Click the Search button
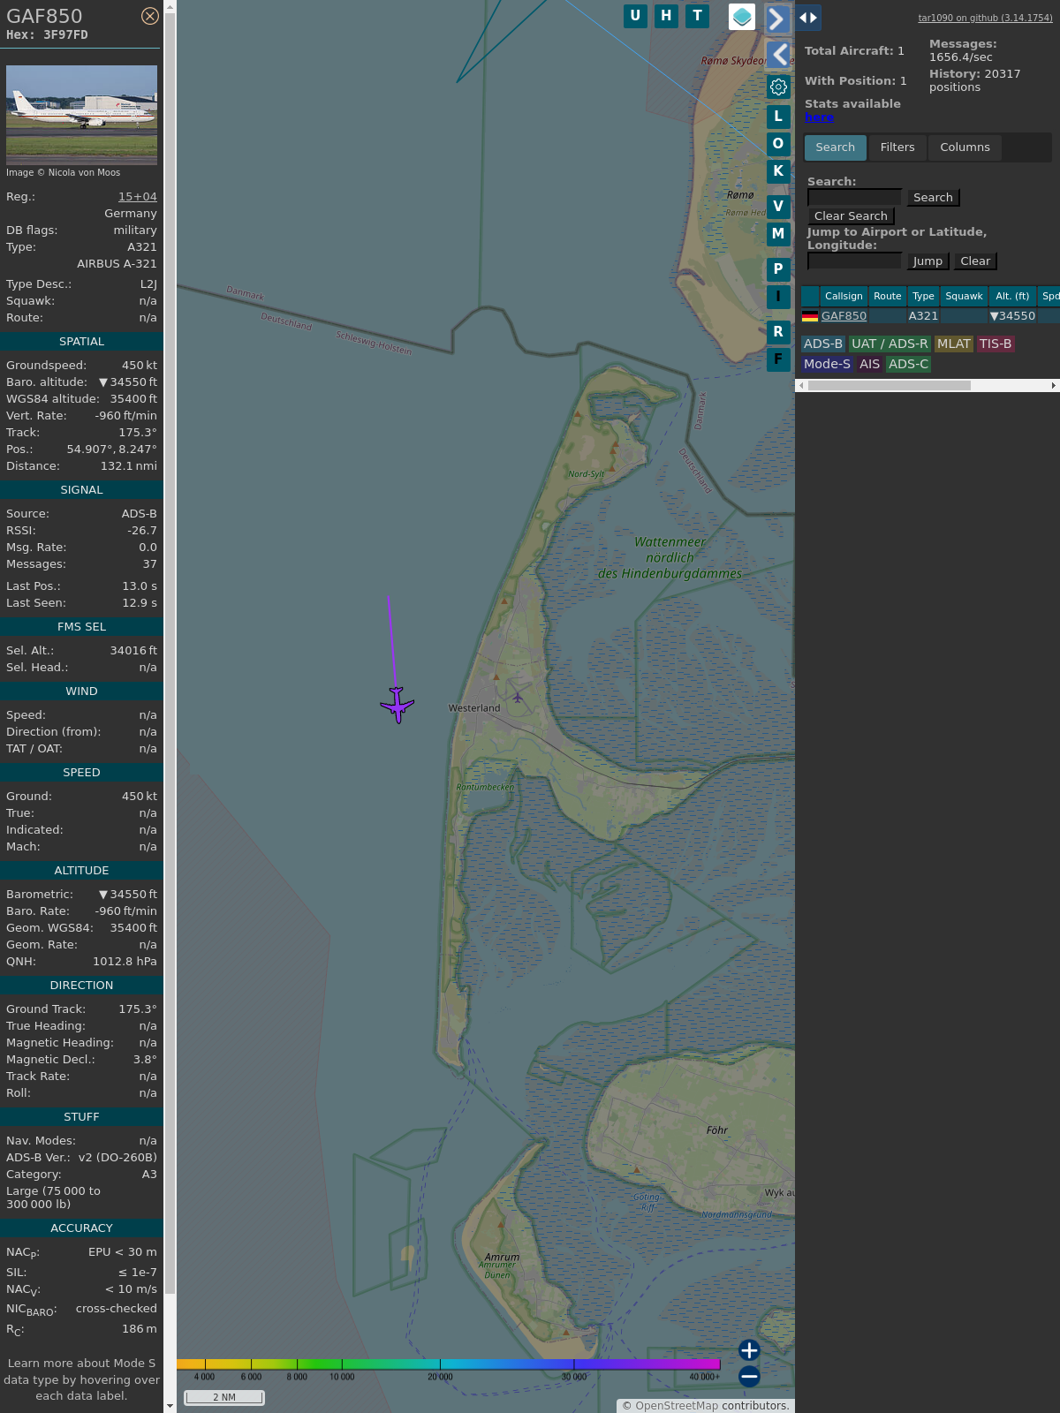Viewport: 1060px width, 1413px height. 933,198
